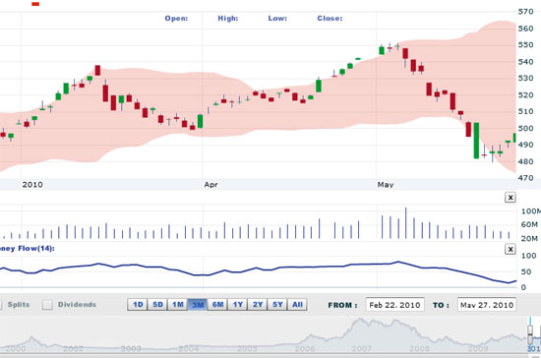This screenshot has width=541, height=358.
Task: Click the 2007 year in overview timeline
Action: pyautogui.click(x=362, y=349)
